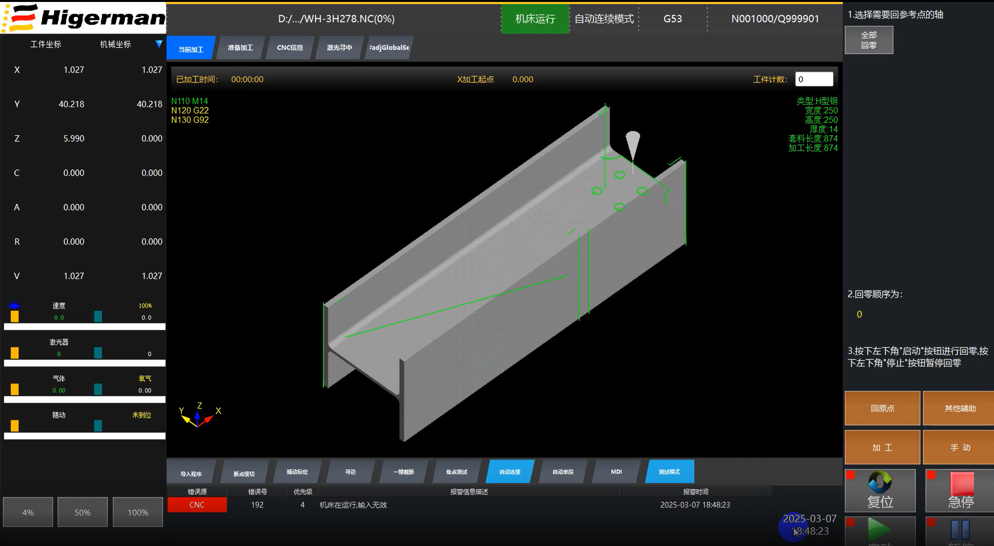The height and width of the screenshot is (546, 994).
Task: Toggle 自动连续 auto-continuous mode
Action: [509, 472]
